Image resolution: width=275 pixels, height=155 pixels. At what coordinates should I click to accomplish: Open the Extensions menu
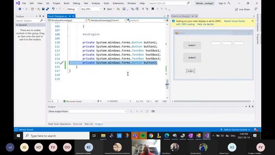click(118, 3)
